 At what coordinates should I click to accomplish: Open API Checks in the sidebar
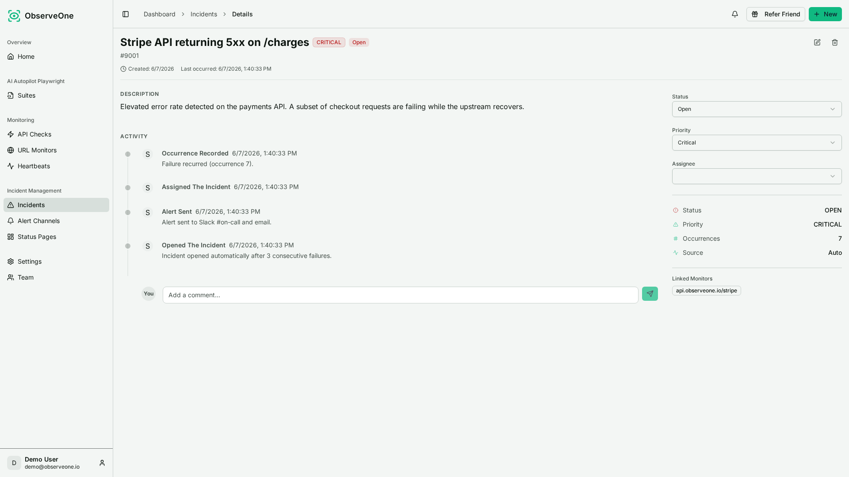(x=56, y=134)
